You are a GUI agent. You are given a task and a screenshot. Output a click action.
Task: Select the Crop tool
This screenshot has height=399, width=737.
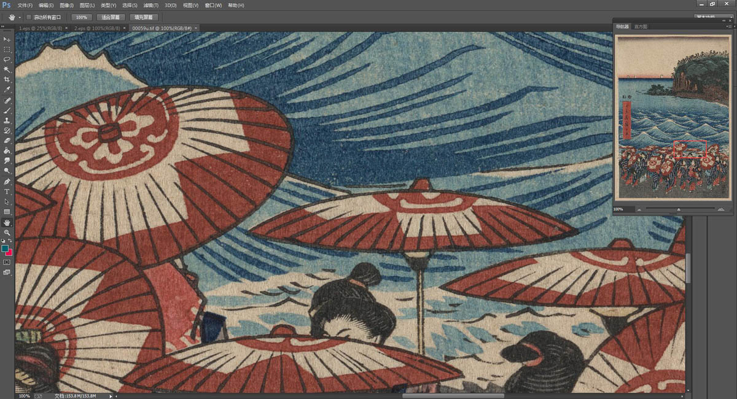pyautogui.click(x=7, y=80)
